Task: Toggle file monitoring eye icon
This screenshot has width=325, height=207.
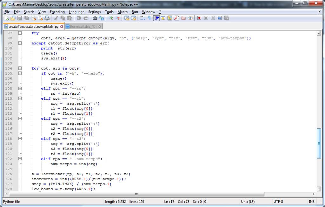Action: [x=190, y=18]
